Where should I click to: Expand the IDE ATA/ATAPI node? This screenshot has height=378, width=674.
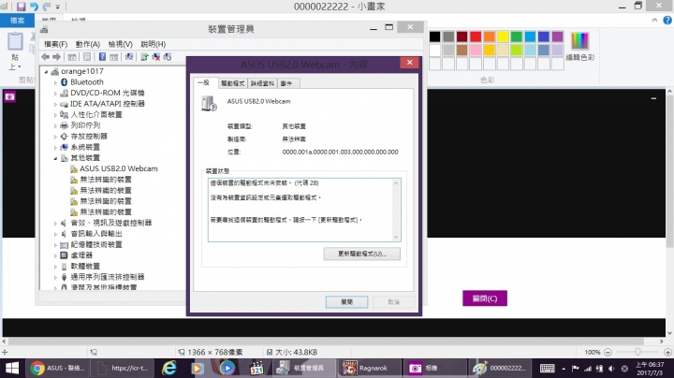(x=55, y=104)
